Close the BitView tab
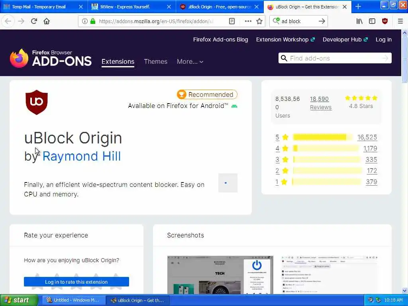Image resolution: width=408 pixels, height=306 pixels. (169, 7)
